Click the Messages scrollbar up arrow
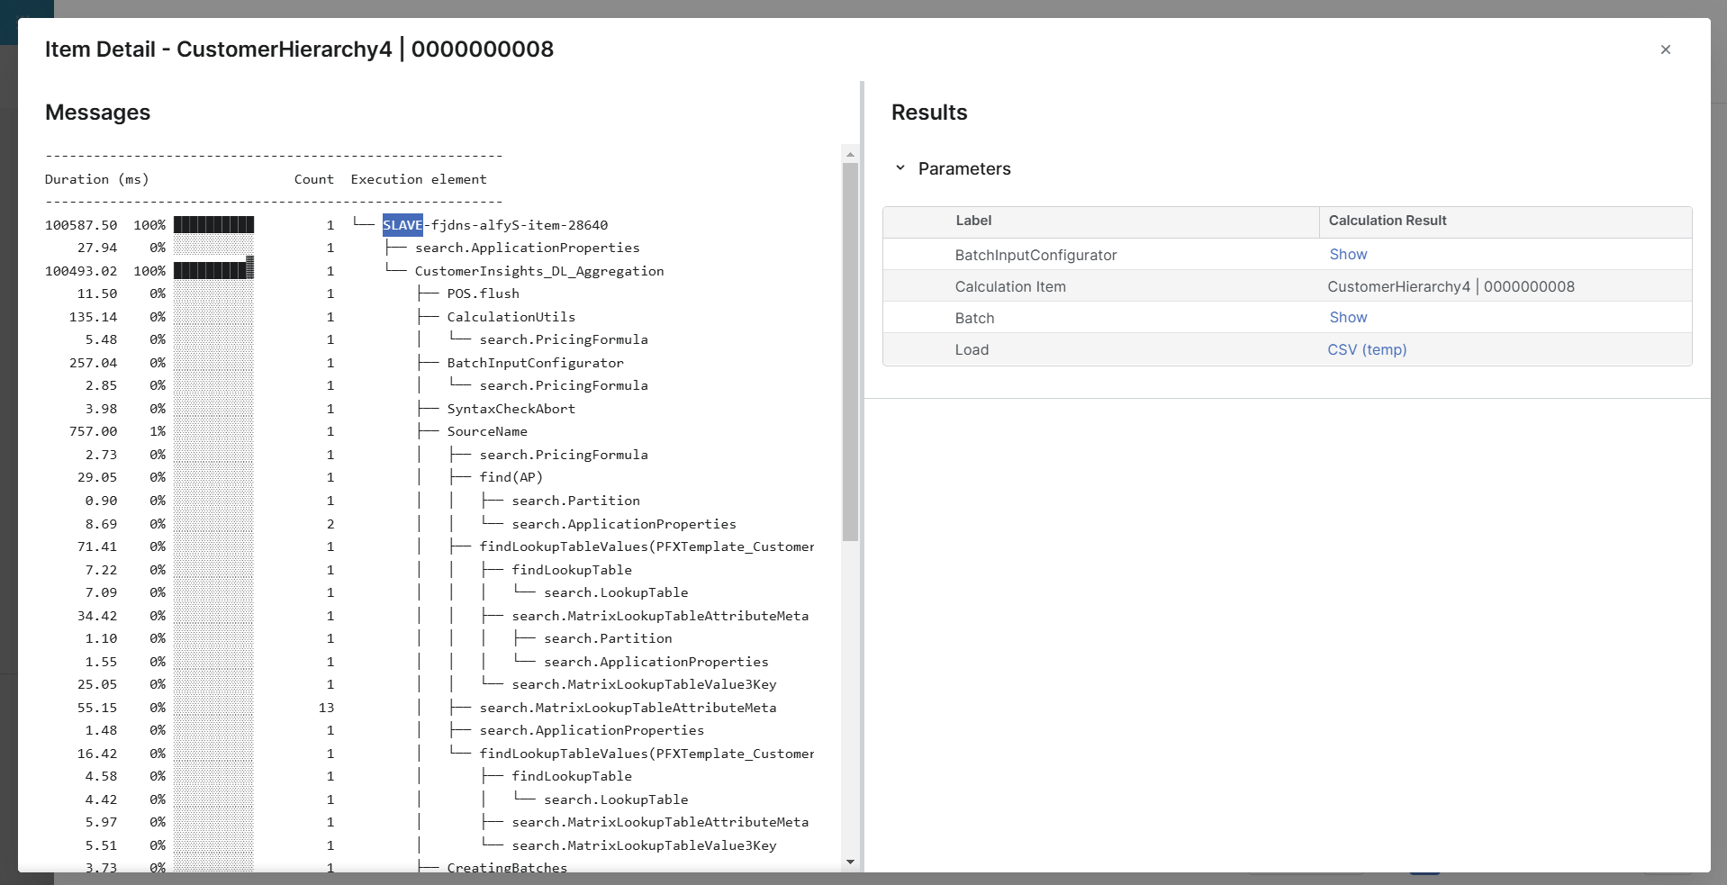 click(850, 155)
